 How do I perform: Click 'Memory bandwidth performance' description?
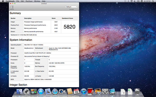coord(34,32)
